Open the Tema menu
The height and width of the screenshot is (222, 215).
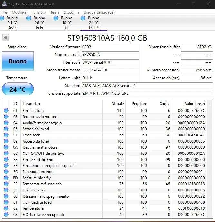55,12
